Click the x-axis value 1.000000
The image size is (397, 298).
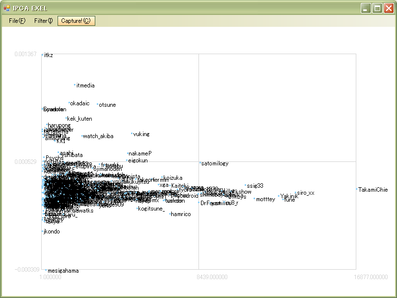point(51,277)
